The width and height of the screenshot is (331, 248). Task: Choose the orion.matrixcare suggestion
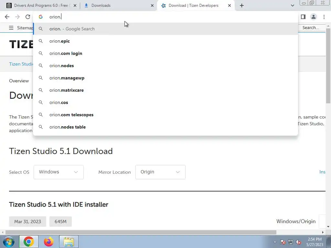[x=165, y=90]
